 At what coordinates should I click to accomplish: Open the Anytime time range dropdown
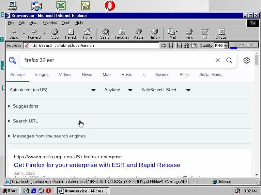tap(118, 90)
